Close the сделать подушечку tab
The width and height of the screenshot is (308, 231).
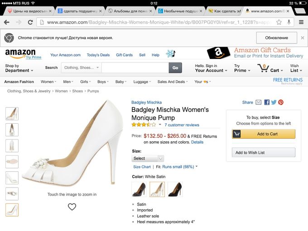coord(101,11)
